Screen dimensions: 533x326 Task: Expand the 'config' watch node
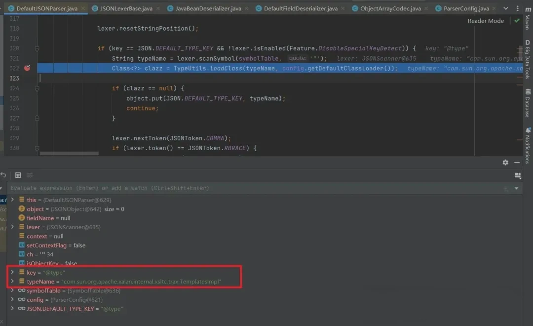[12, 299]
